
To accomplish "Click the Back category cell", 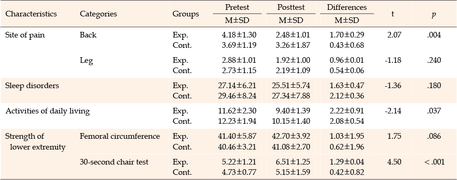I will (88, 35).
